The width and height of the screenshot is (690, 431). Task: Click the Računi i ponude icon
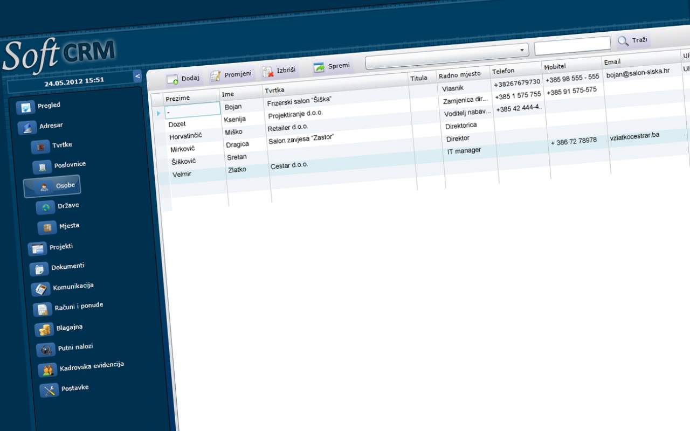click(x=42, y=309)
